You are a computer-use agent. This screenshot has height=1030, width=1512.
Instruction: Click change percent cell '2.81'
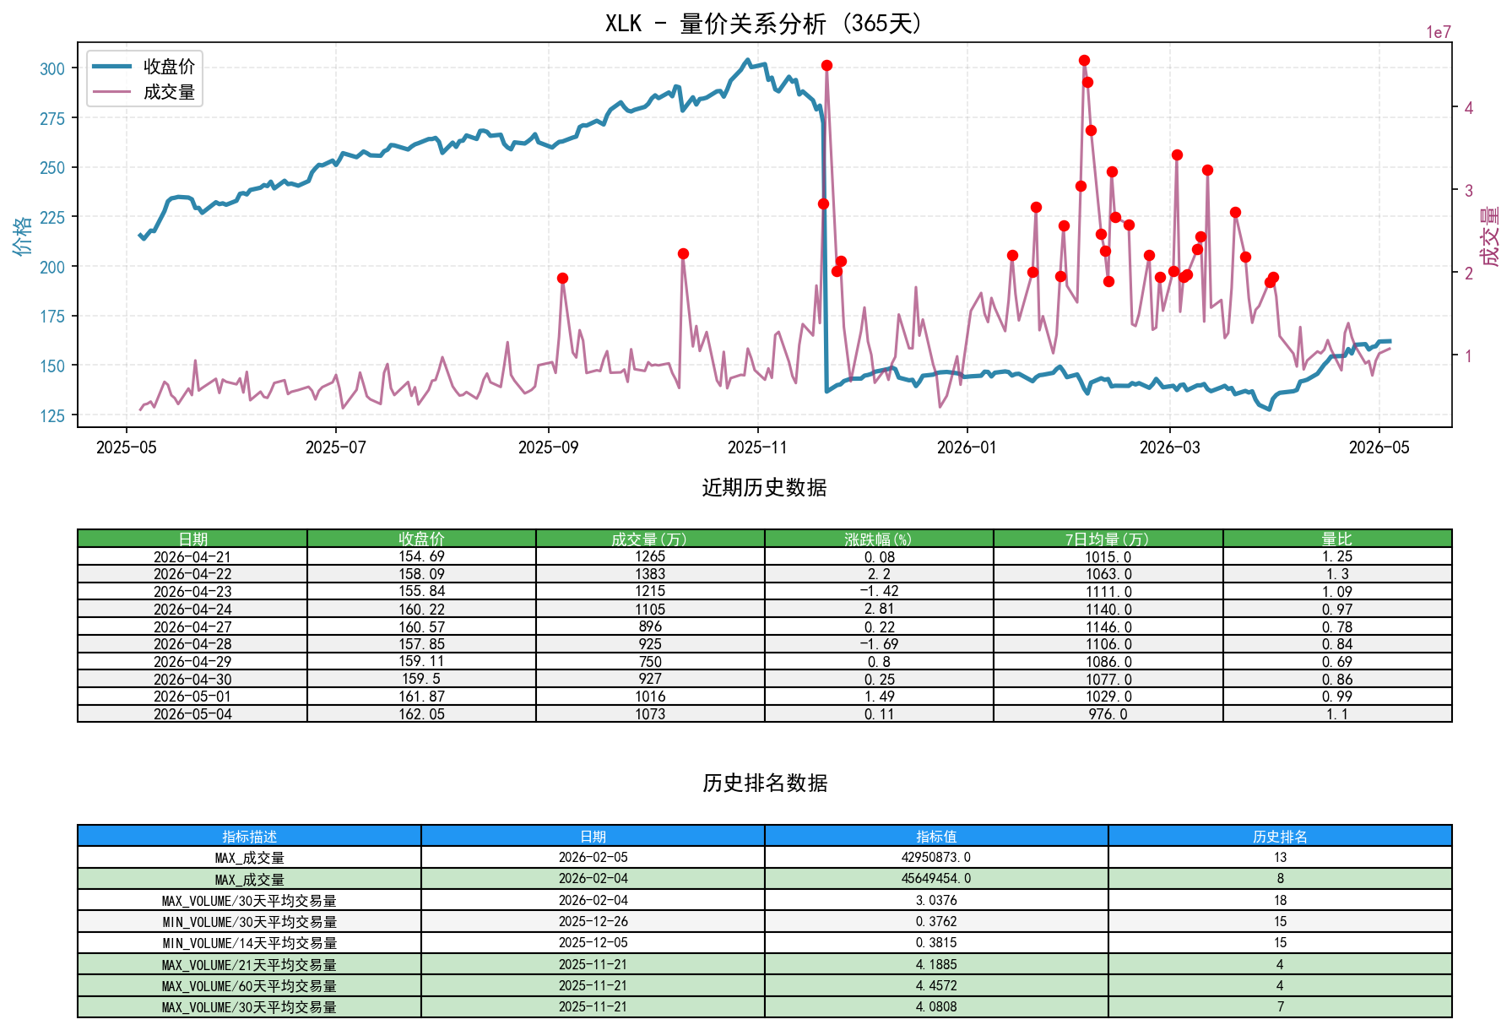[879, 609]
